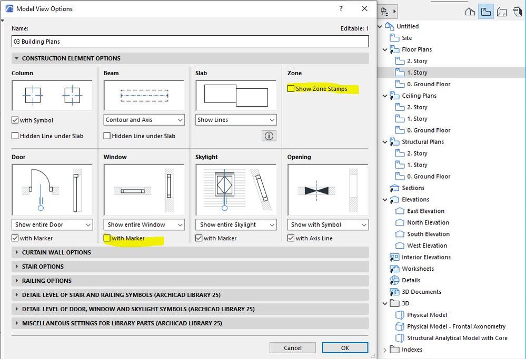Click the Column symbol preview image

pyautogui.click(x=52, y=96)
